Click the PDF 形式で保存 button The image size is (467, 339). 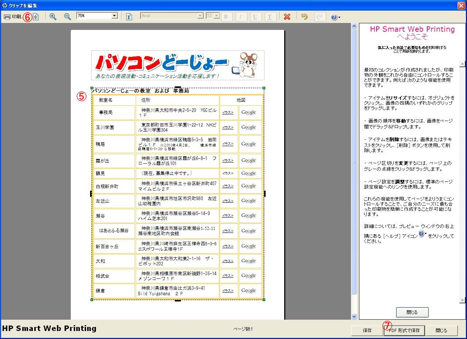point(404,331)
